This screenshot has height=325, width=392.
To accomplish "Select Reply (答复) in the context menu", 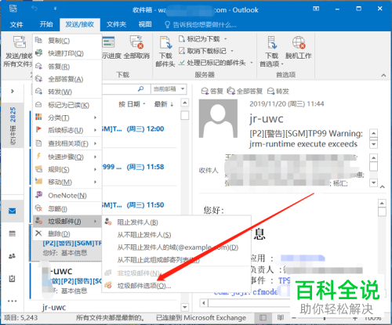I will 67,67.
